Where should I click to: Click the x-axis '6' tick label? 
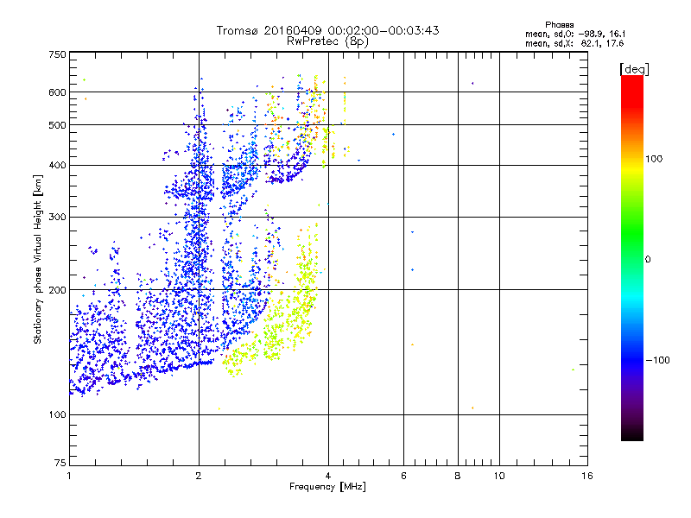403,476
